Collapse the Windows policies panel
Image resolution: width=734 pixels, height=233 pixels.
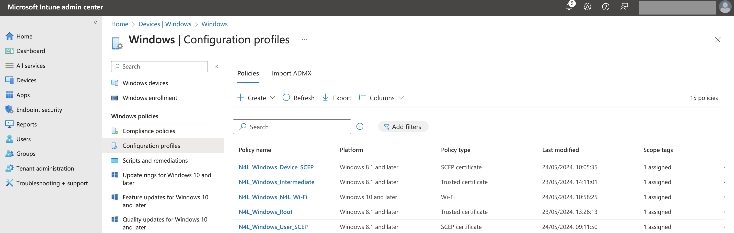tap(216, 67)
